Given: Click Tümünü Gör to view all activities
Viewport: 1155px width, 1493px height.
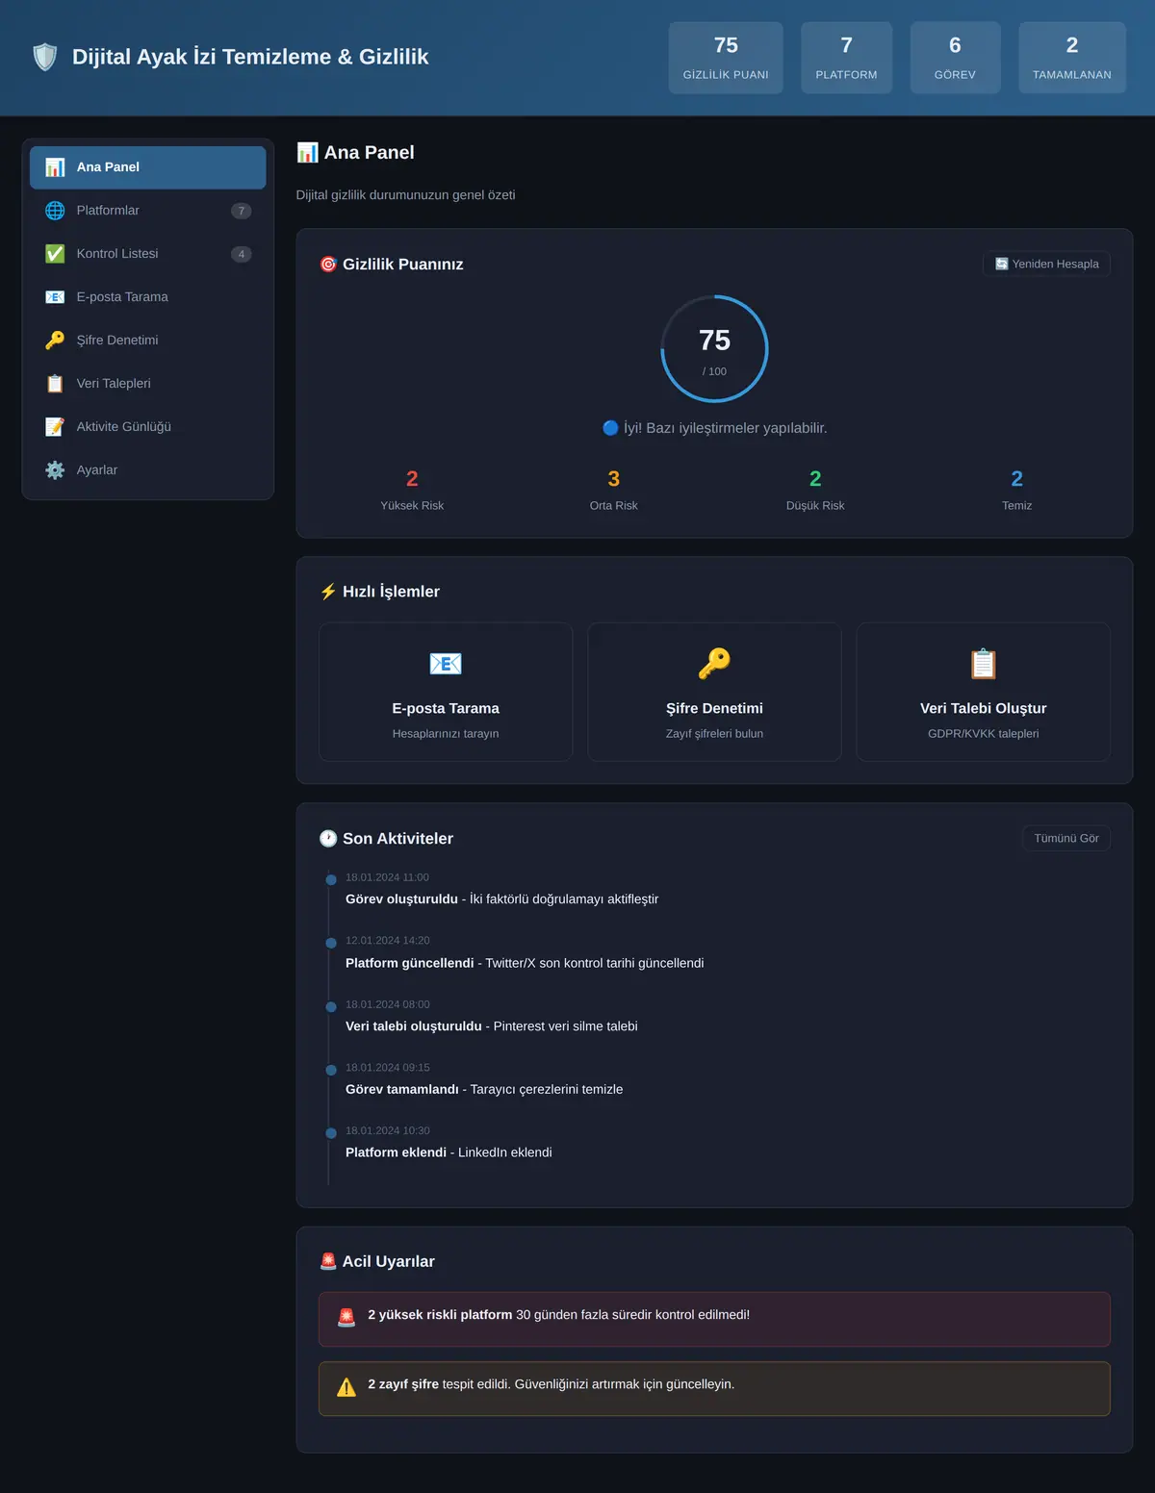Looking at the screenshot, I should click(1066, 839).
